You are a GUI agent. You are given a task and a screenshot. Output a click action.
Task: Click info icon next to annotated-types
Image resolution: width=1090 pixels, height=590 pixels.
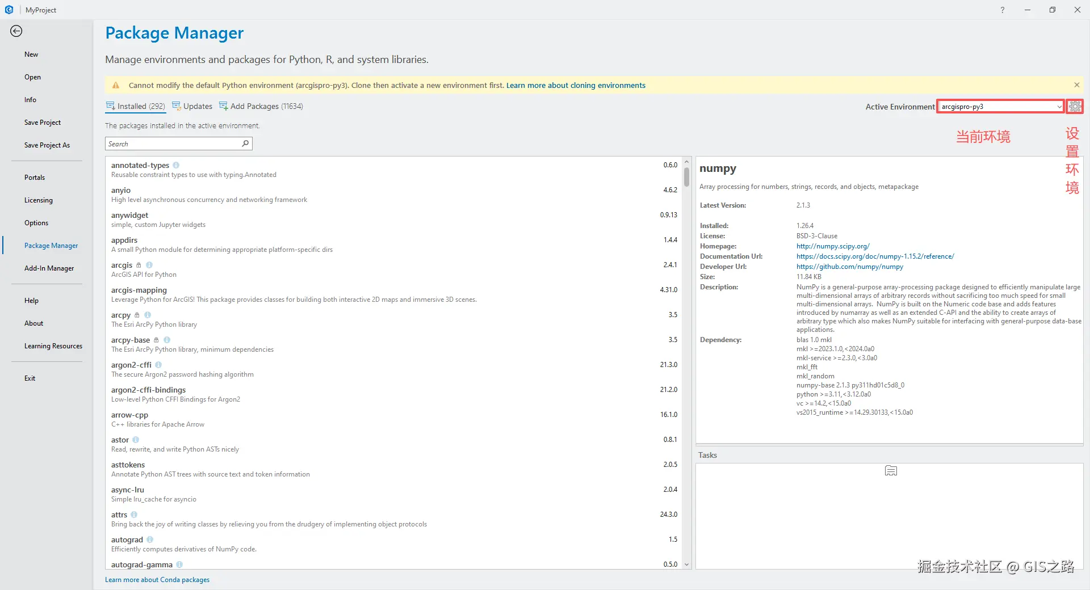coord(176,165)
